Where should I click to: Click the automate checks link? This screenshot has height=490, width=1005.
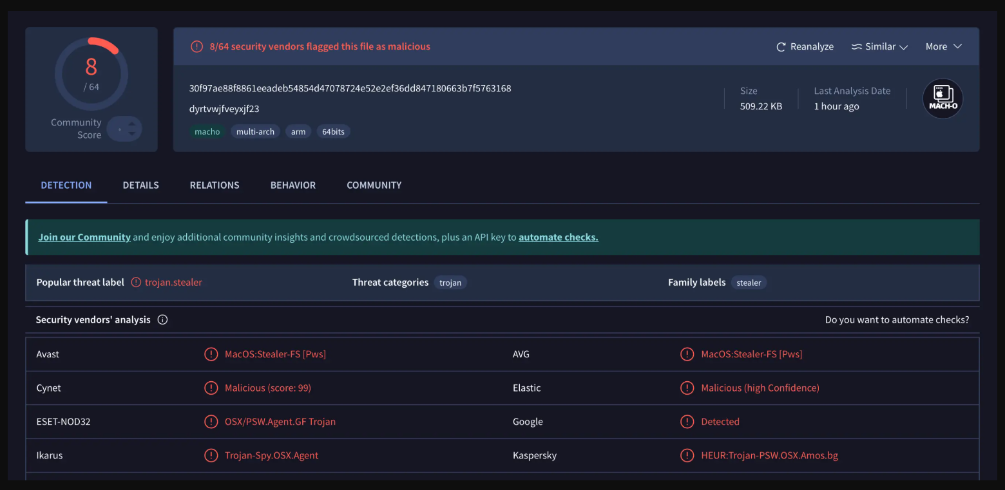(558, 236)
